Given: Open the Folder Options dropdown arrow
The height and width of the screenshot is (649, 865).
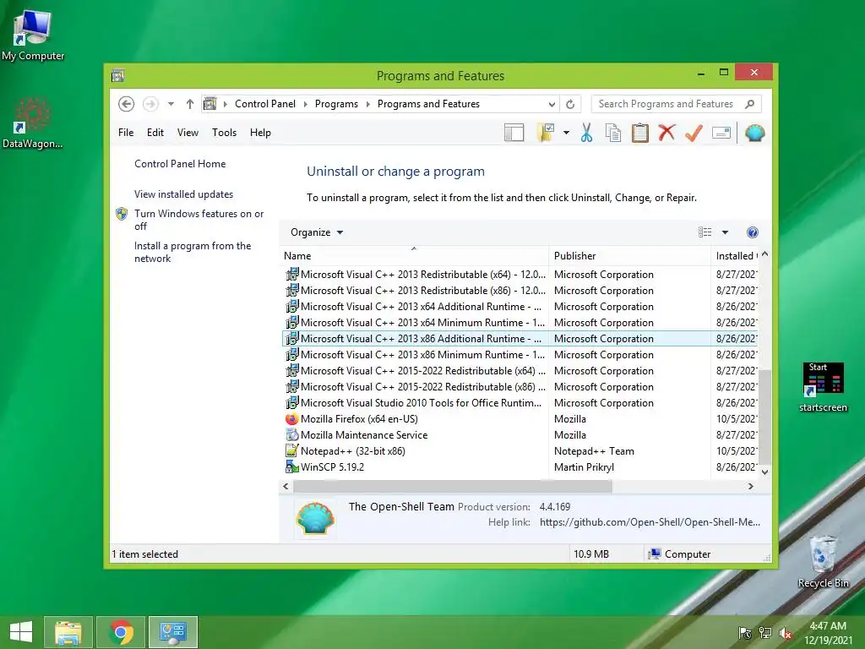Looking at the screenshot, I should click(566, 133).
